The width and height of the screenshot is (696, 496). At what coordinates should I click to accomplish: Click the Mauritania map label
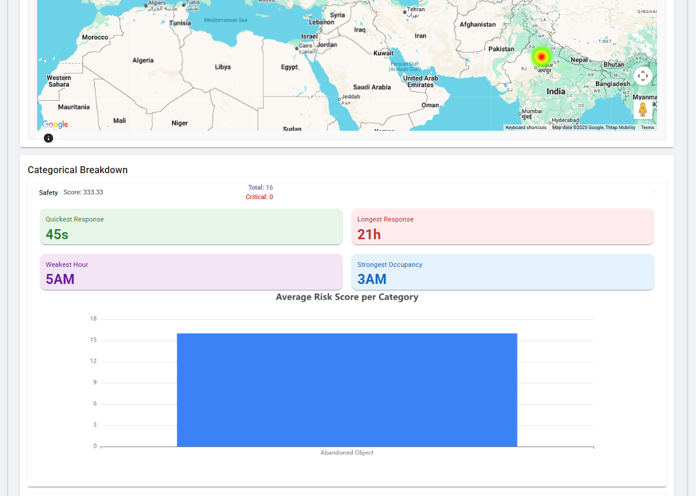tap(74, 107)
